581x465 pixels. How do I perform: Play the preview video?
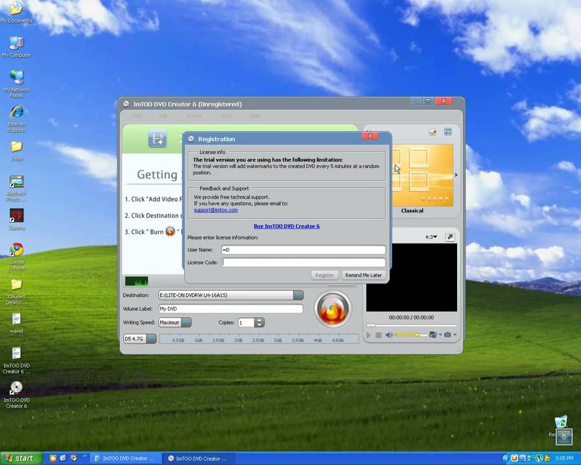coord(369,335)
